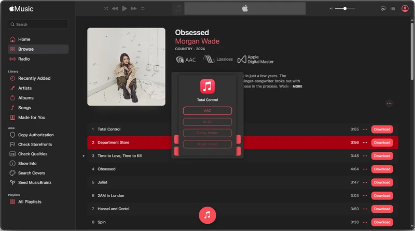Open Browse in the sidebar
This screenshot has width=415, height=231.
coord(38,49)
